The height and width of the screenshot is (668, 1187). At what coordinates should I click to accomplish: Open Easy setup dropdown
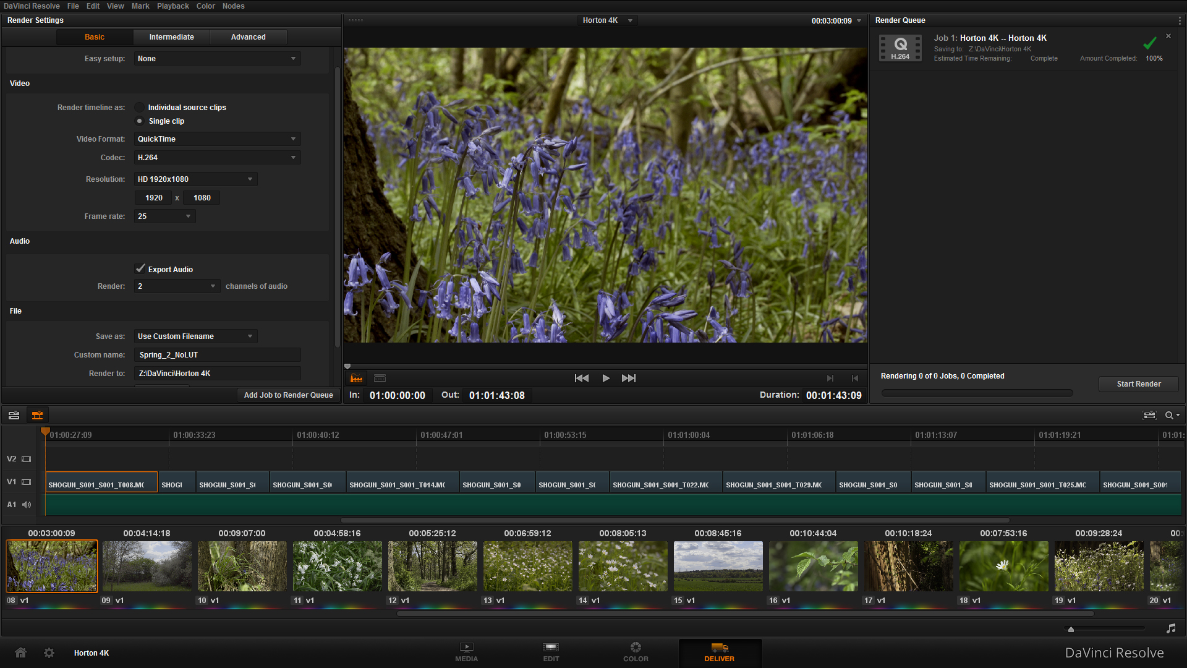pos(217,59)
